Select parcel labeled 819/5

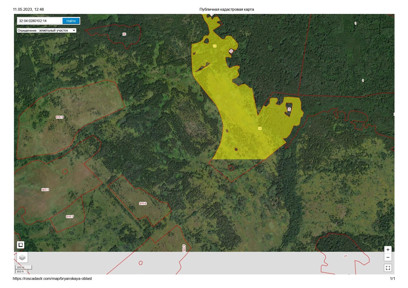click(x=59, y=117)
